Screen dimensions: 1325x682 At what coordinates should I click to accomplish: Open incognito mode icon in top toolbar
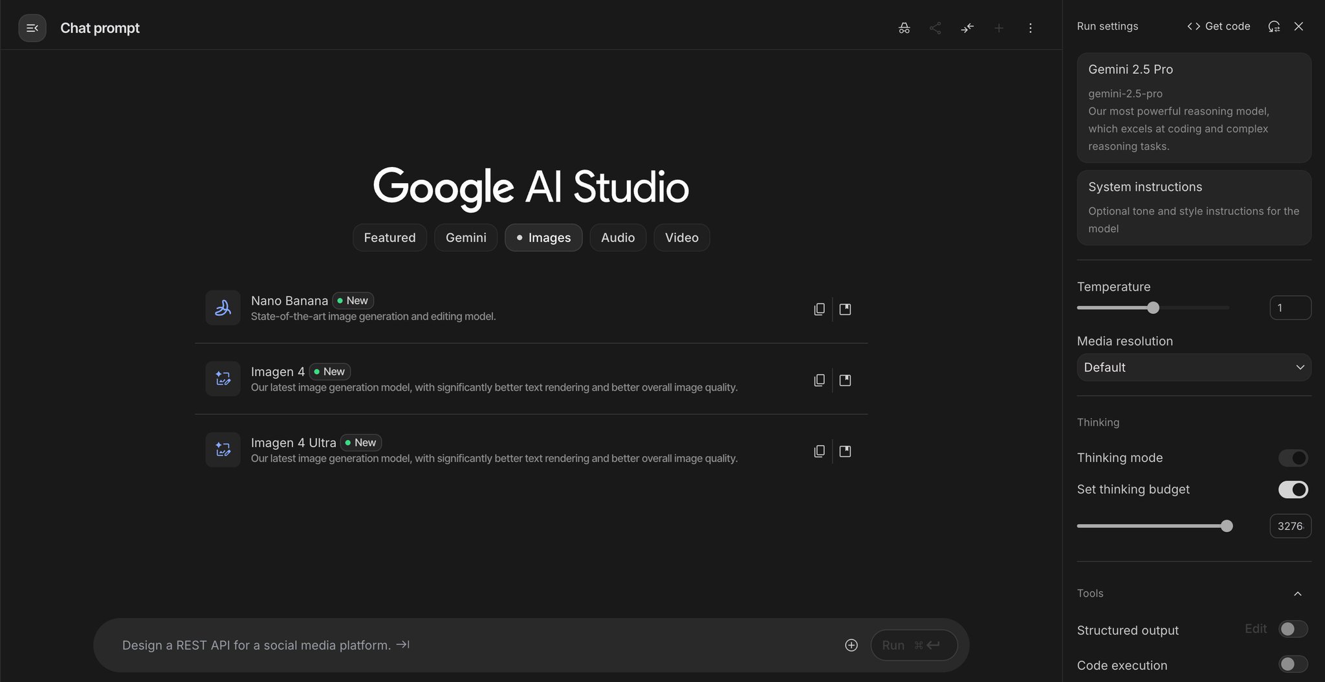click(x=904, y=28)
